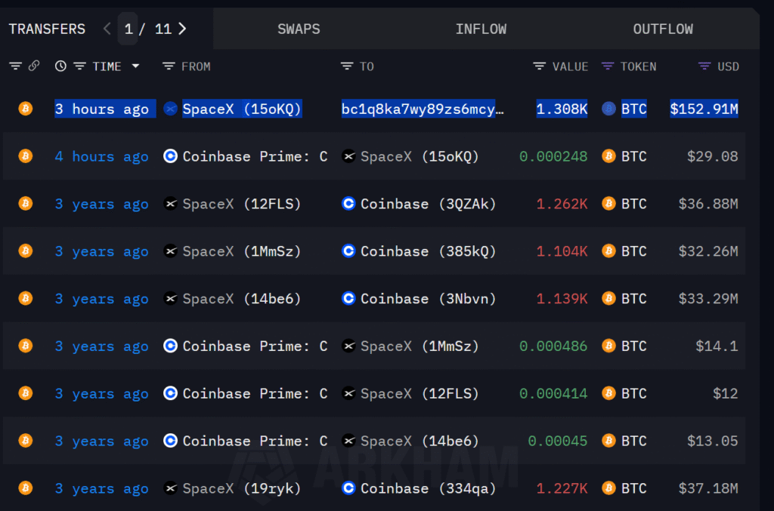Click the Bitcoin icon at left of $32.26M row
Image resolution: width=774 pixels, height=511 pixels.
coord(26,251)
